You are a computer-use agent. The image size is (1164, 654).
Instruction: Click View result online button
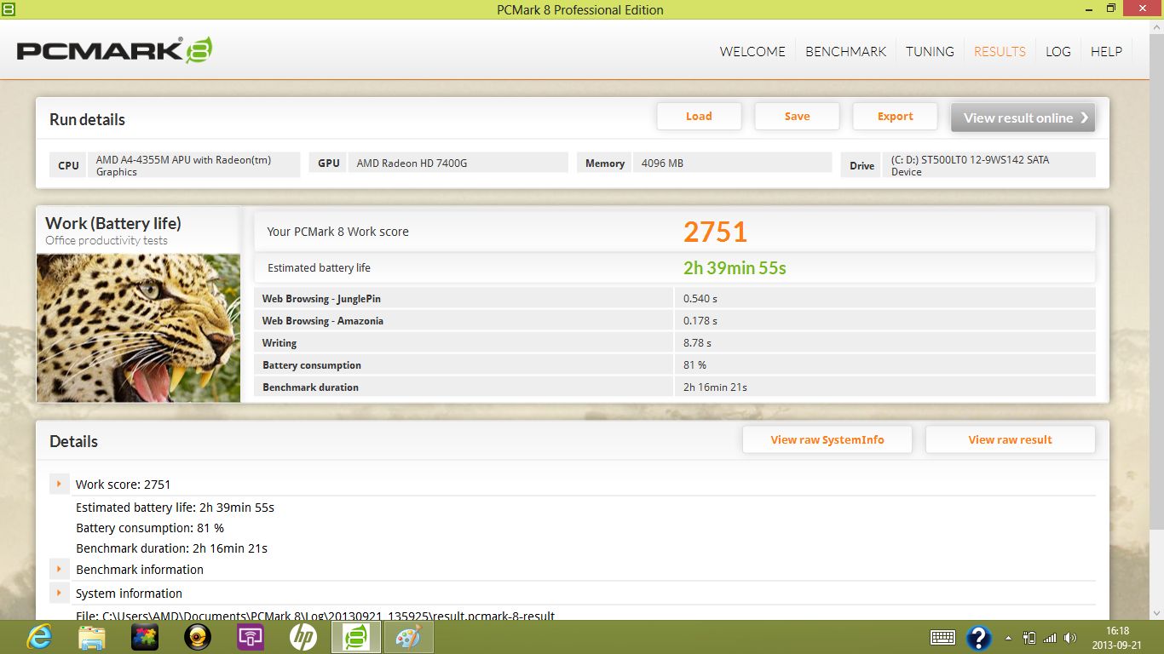pyautogui.click(x=1023, y=118)
